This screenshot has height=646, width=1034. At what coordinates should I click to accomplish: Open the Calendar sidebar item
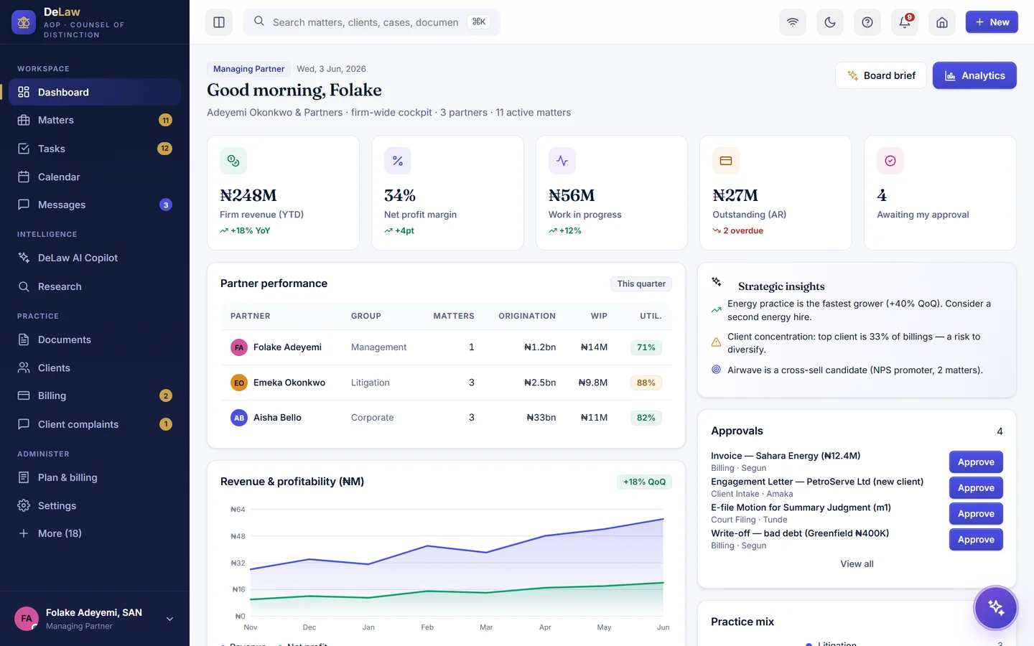coord(95,177)
